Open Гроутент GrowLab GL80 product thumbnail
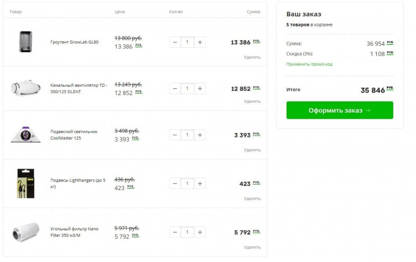 click(26, 42)
